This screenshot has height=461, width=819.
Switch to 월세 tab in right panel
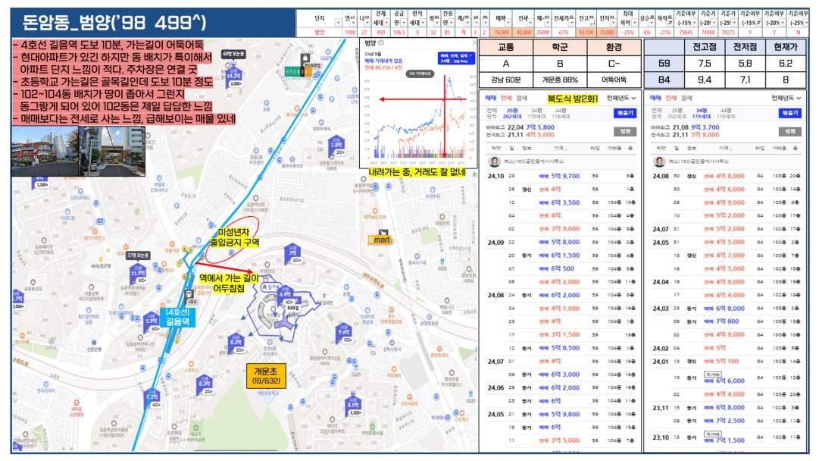687,99
